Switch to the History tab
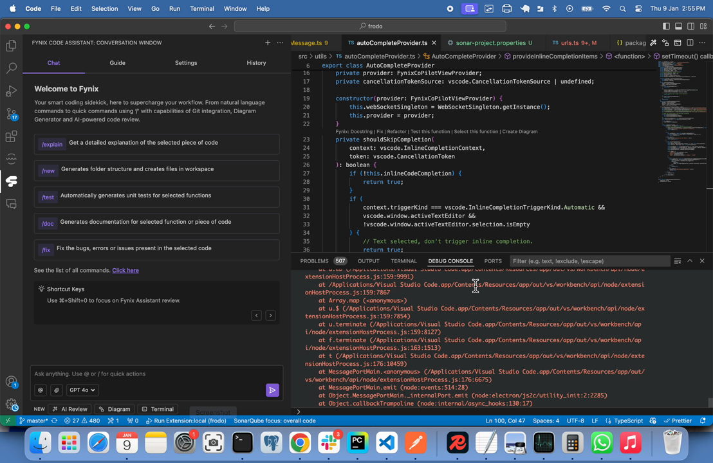 click(x=256, y=63)
